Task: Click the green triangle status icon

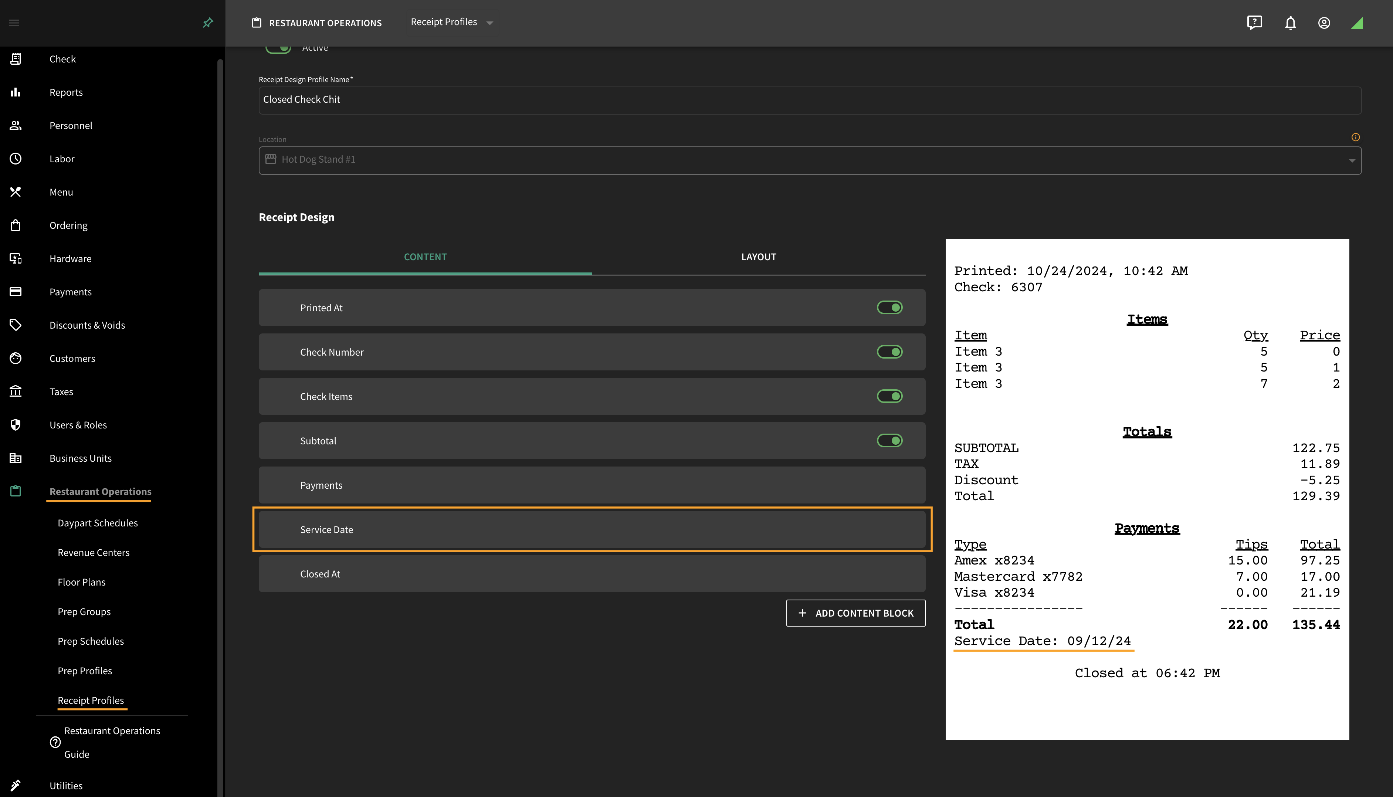Action: [x=1357, y=23]
